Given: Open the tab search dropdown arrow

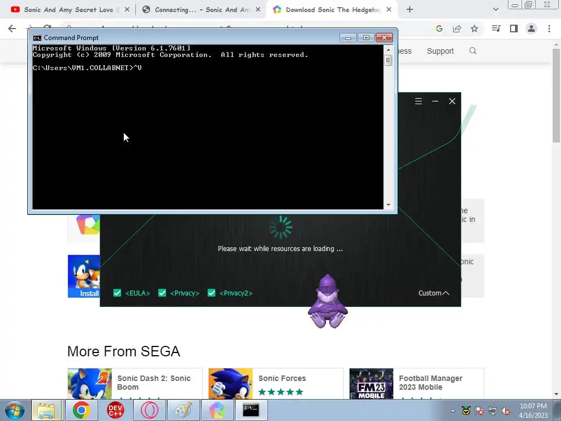Looking at the screenshot, I should click(495, 10).
